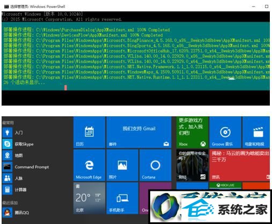Open the Xbox tile
Viewport: 272px width, 224px height.
[192, 132]
